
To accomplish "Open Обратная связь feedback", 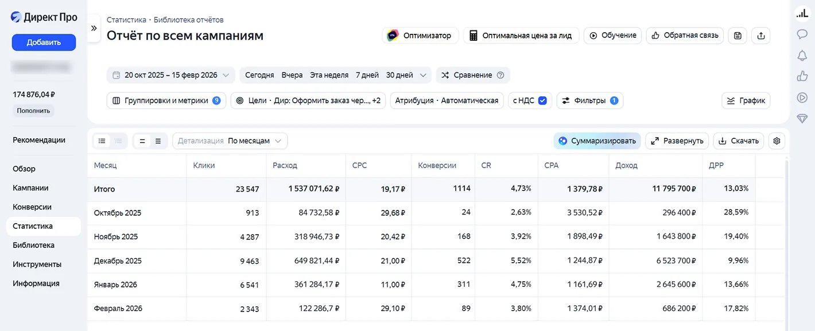I will click(x=685, y=36).
